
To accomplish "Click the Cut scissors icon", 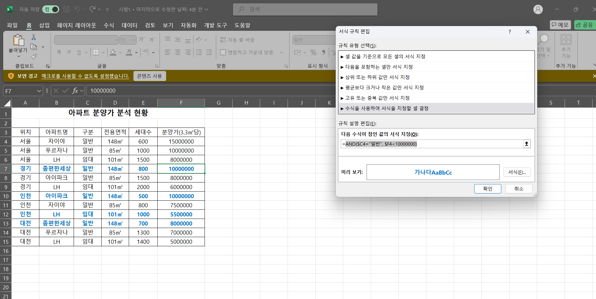I will pos(34,37).
